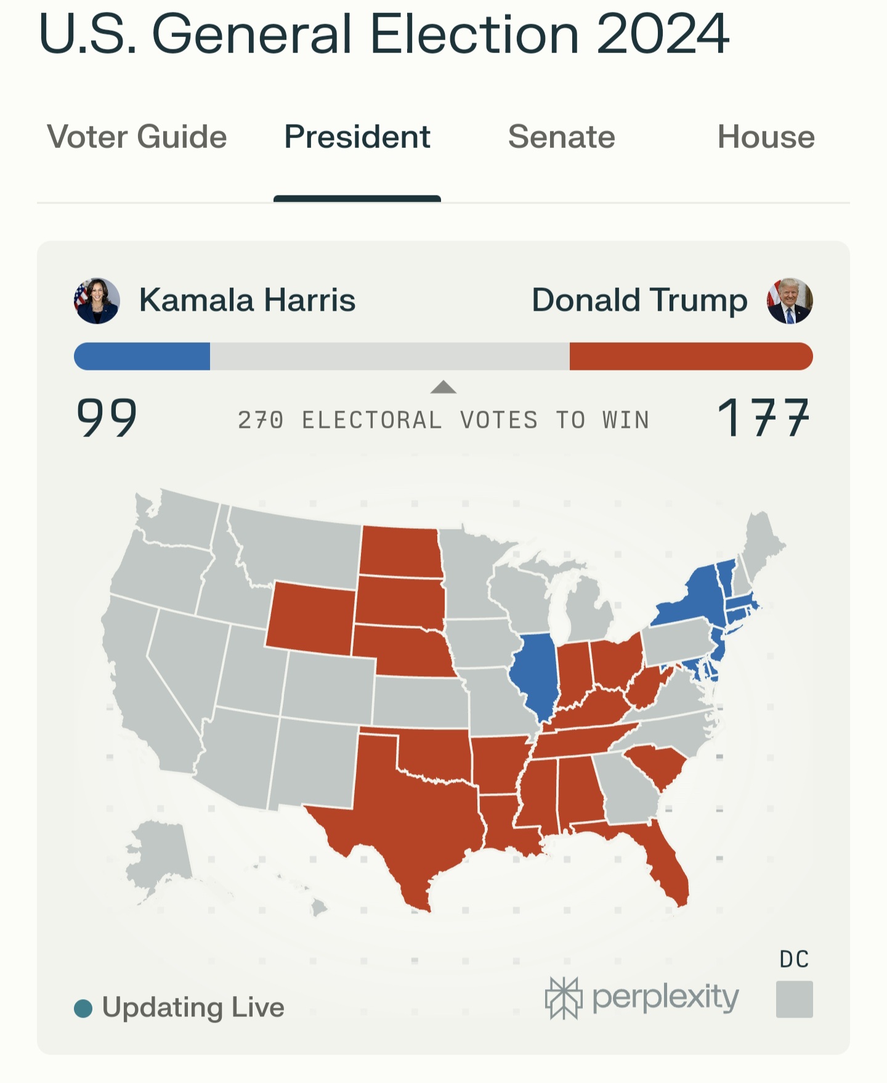Switch to the Senate tab
887x1083 pixels.
point(561,137)
